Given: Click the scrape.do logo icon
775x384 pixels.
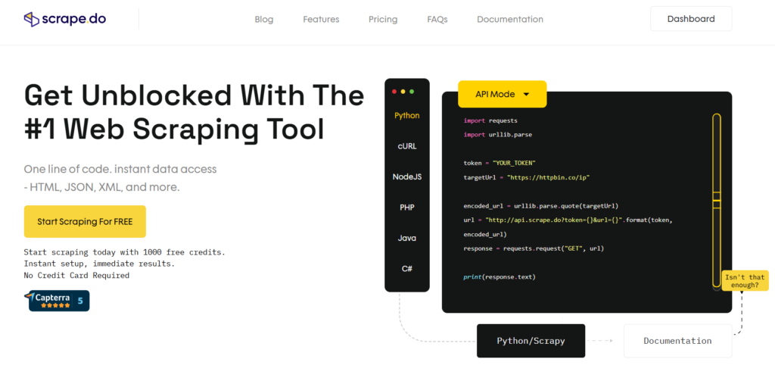Looking at the screenshot, I should [x=31, y=19].
